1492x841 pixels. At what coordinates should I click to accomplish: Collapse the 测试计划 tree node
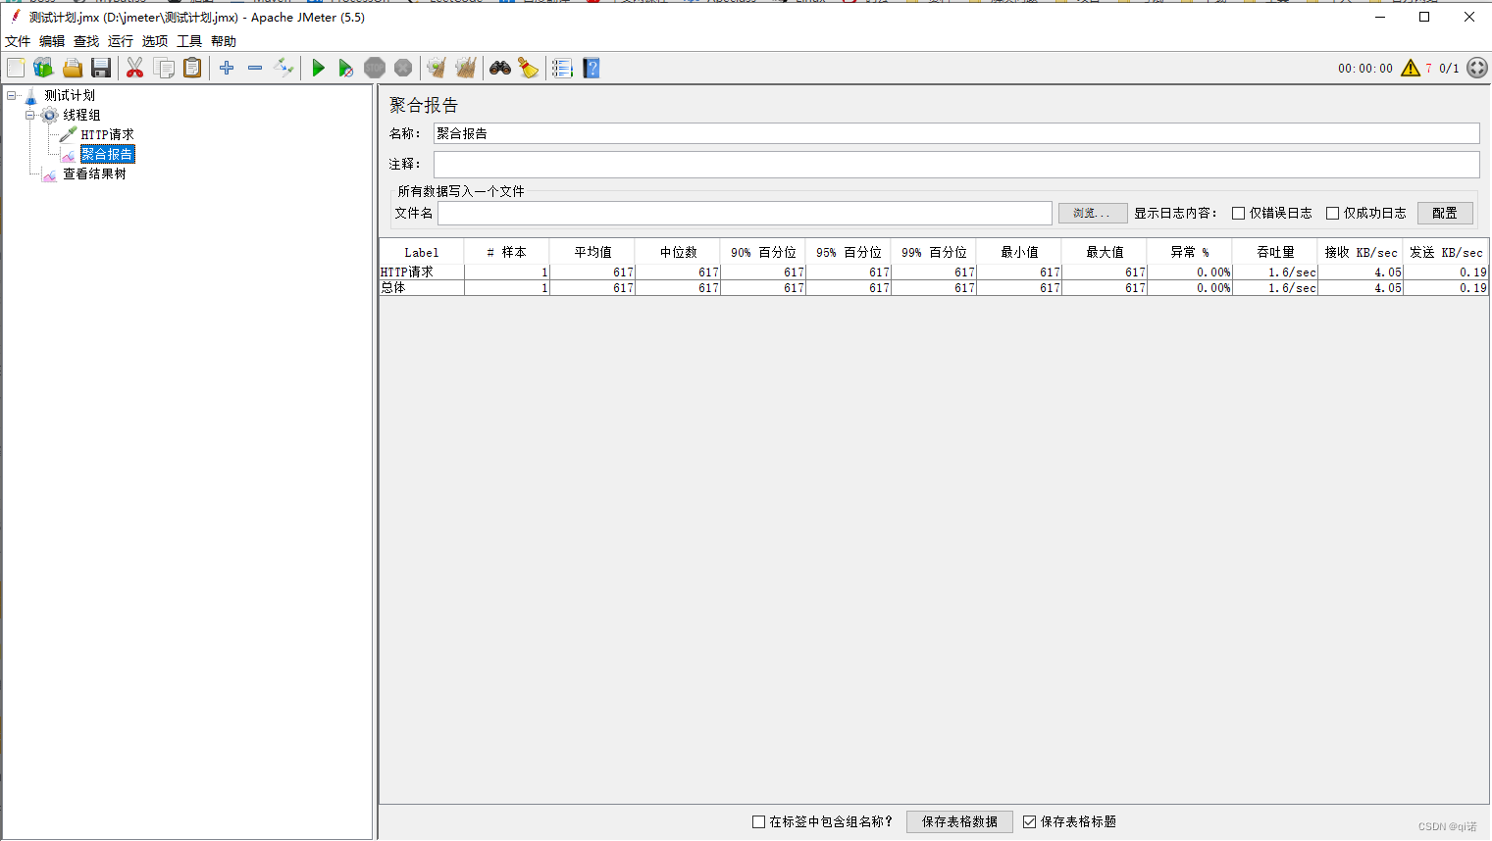(x=12, y=95)
